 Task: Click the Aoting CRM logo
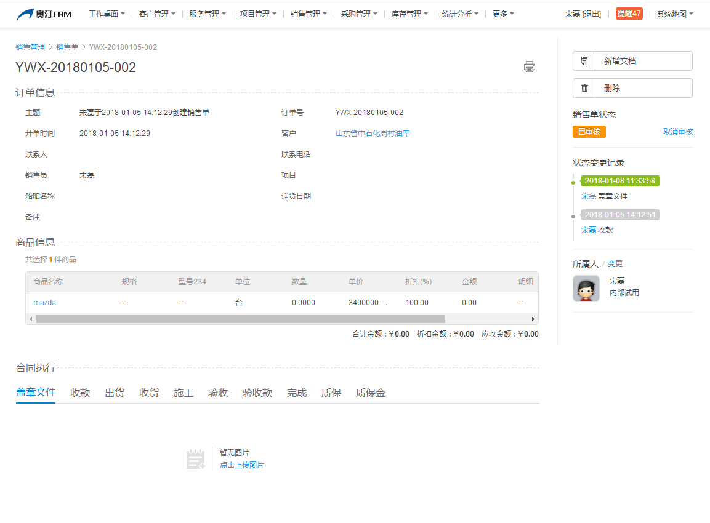tap(44, 14)
